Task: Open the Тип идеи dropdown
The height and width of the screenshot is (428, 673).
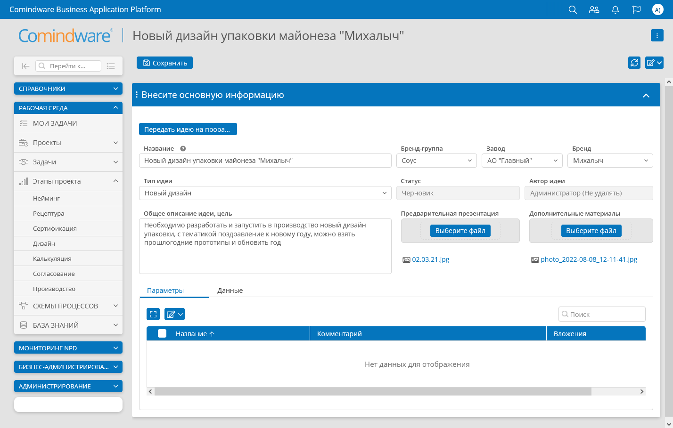Action: pos(265,193)
